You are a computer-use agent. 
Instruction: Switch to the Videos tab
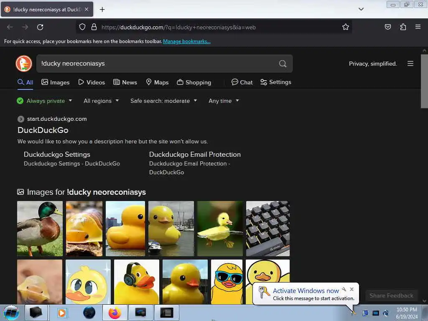point(92,82)
